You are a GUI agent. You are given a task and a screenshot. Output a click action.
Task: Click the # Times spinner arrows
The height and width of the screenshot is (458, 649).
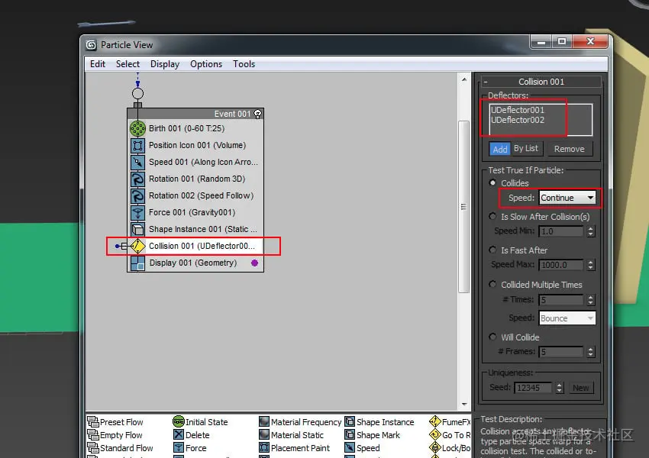tap(591, 300)
